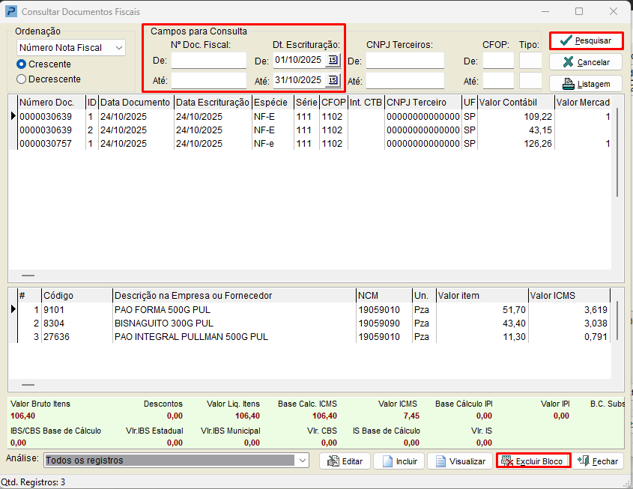Click the Pesquisar search button
The width and height of the screenshot is (633, 489).
click(586, 40)
